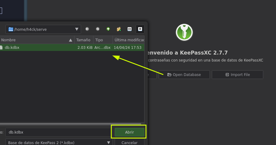Click the Forward navigation arrow

[98, 29]
